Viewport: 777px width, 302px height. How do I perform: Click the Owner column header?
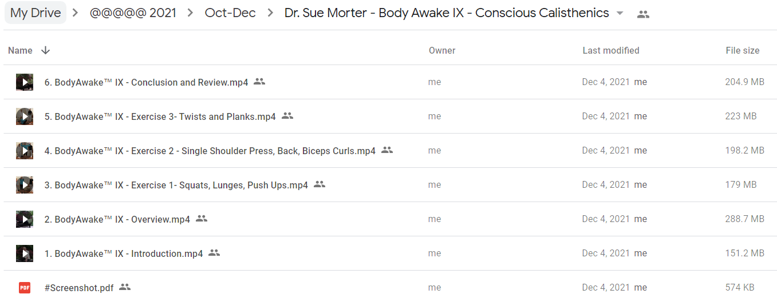coord(442,50)
